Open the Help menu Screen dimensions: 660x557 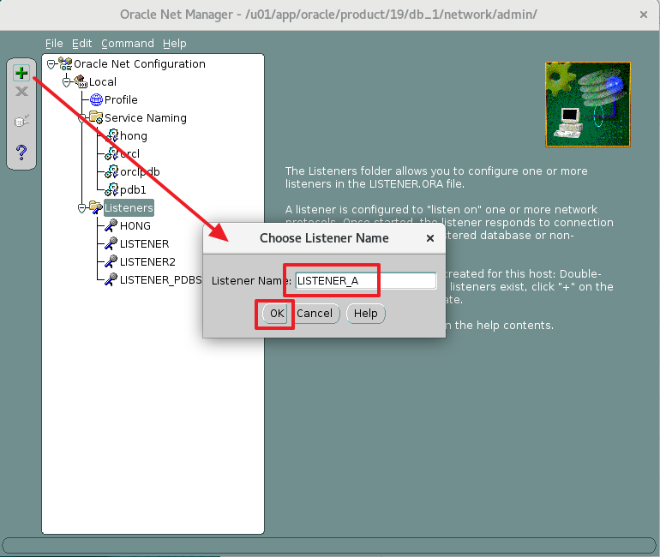coord(174,44)
